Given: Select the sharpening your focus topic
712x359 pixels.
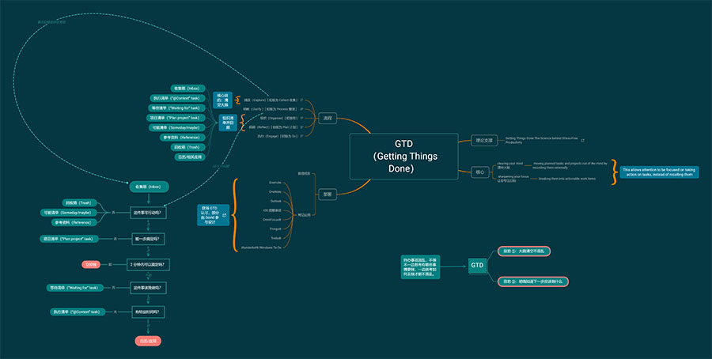Looking at the screenshot, I should click(513, 179).
